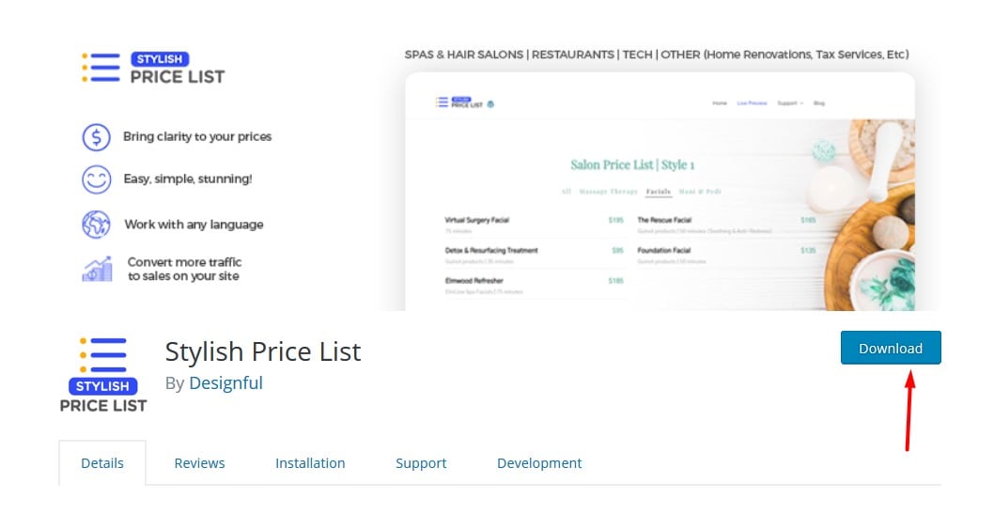Click the Stylish Price List banner logo
The width and height of the screenshot is (994, 514).
coord(153,68)
